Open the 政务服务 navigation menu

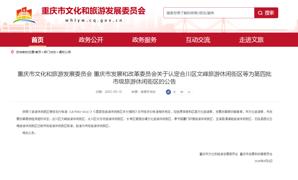click(x=144, y=40)
